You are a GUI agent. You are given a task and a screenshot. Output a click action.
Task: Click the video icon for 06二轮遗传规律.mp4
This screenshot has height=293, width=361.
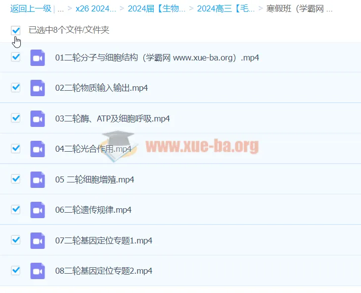coord(38,210)
